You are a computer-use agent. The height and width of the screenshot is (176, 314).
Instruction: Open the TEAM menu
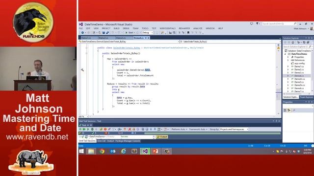(135, 28)
